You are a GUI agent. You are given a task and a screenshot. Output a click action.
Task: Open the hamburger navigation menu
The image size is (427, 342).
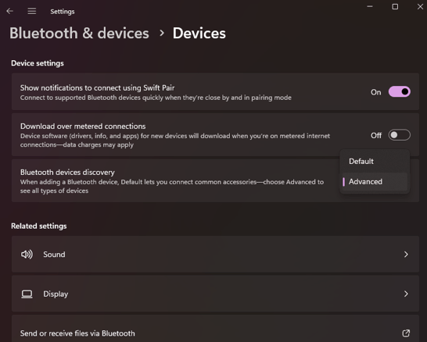tap(31, 11)
